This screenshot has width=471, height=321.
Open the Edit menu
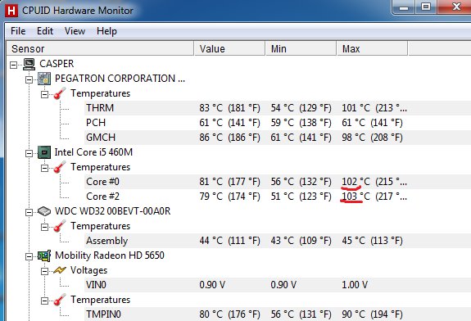[45, 31]
